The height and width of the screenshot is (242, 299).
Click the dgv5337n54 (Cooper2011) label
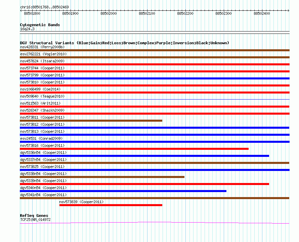click(43, 160)
